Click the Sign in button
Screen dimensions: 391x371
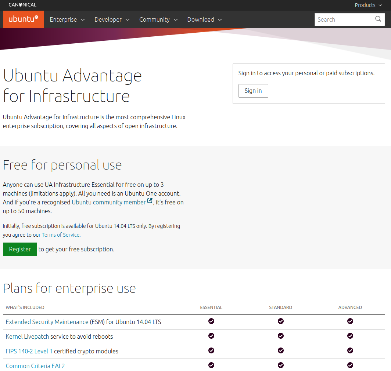253,91
